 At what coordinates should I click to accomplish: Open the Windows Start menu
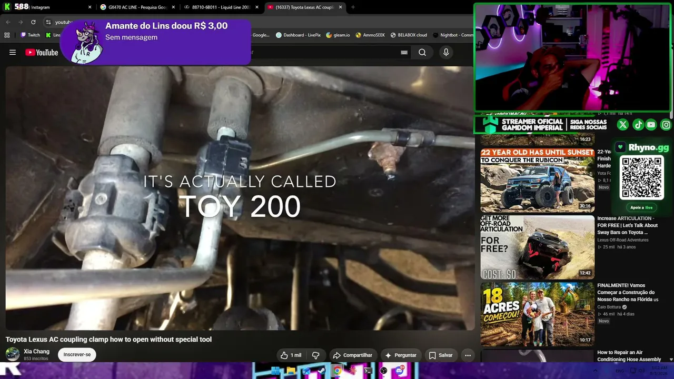point(275,371)
